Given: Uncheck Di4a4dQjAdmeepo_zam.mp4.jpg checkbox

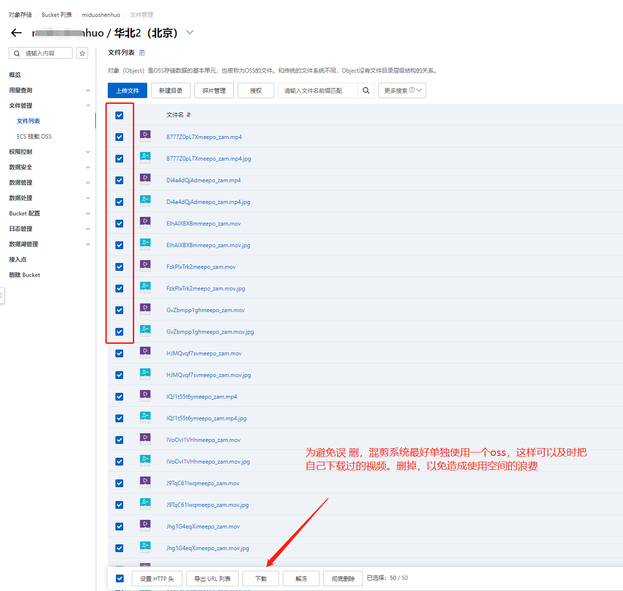Looking at the screenshot, I should [x=119, y=202].
